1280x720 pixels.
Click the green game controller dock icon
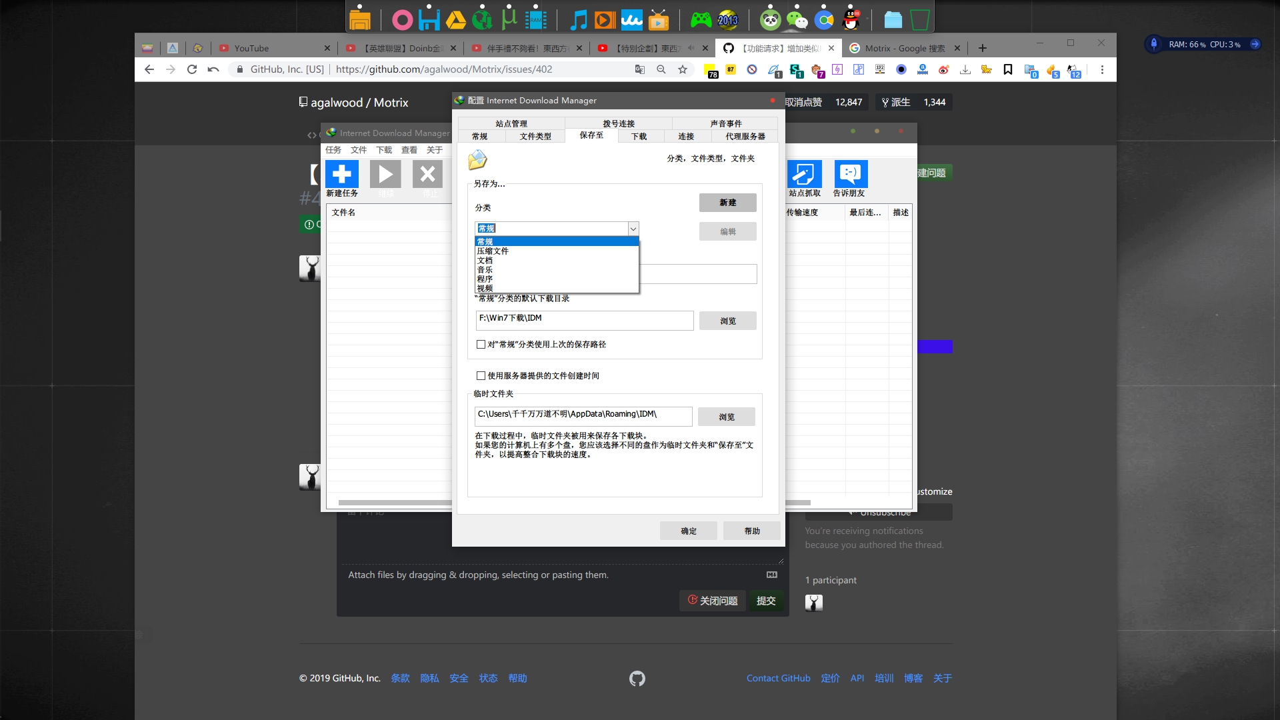pyautogui.click(x=700, y=20)
